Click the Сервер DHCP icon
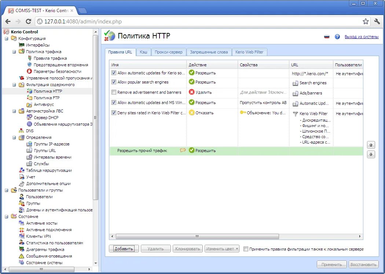 click(x=29, y=118)
